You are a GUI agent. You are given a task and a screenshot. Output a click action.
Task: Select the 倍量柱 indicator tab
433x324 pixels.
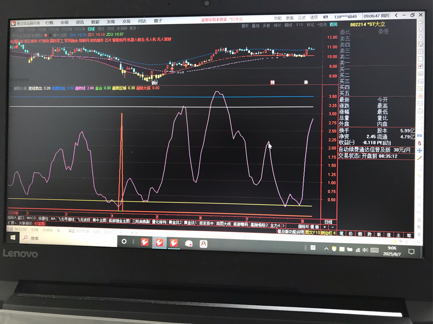pyautogui.click(x=44, y=219)
